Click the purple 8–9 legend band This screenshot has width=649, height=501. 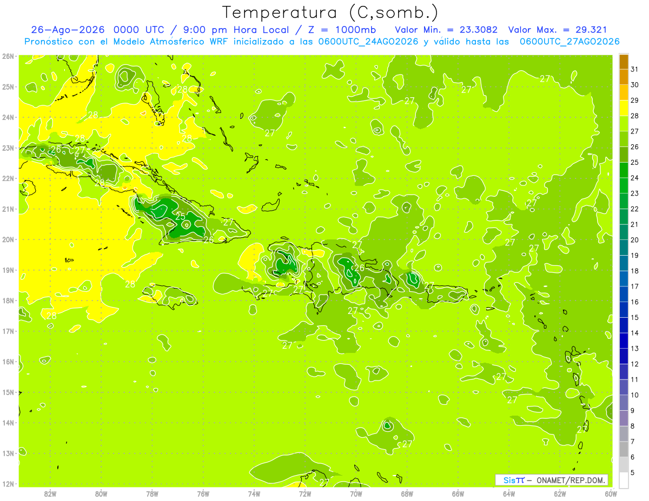click(623, 418)
